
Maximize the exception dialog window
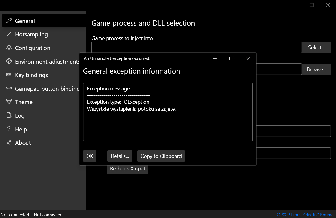coord(231,59)
